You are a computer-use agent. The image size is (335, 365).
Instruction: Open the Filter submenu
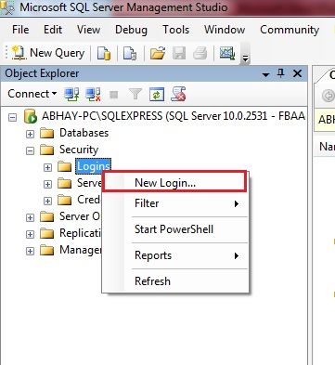tap(174, 203)
